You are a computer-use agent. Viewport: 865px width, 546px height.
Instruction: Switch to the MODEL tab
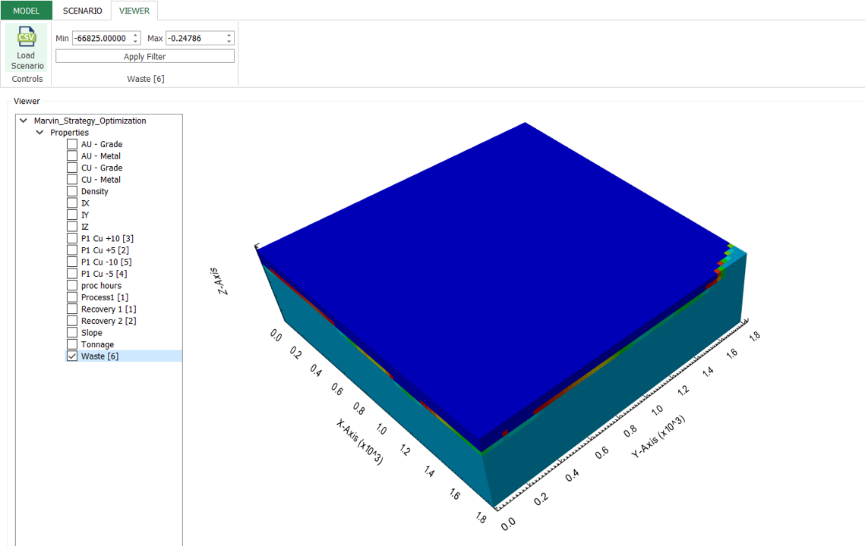click(x=26, y=11)
